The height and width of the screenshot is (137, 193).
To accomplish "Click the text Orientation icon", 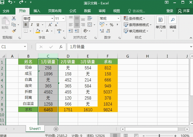I will click(85, 31).
